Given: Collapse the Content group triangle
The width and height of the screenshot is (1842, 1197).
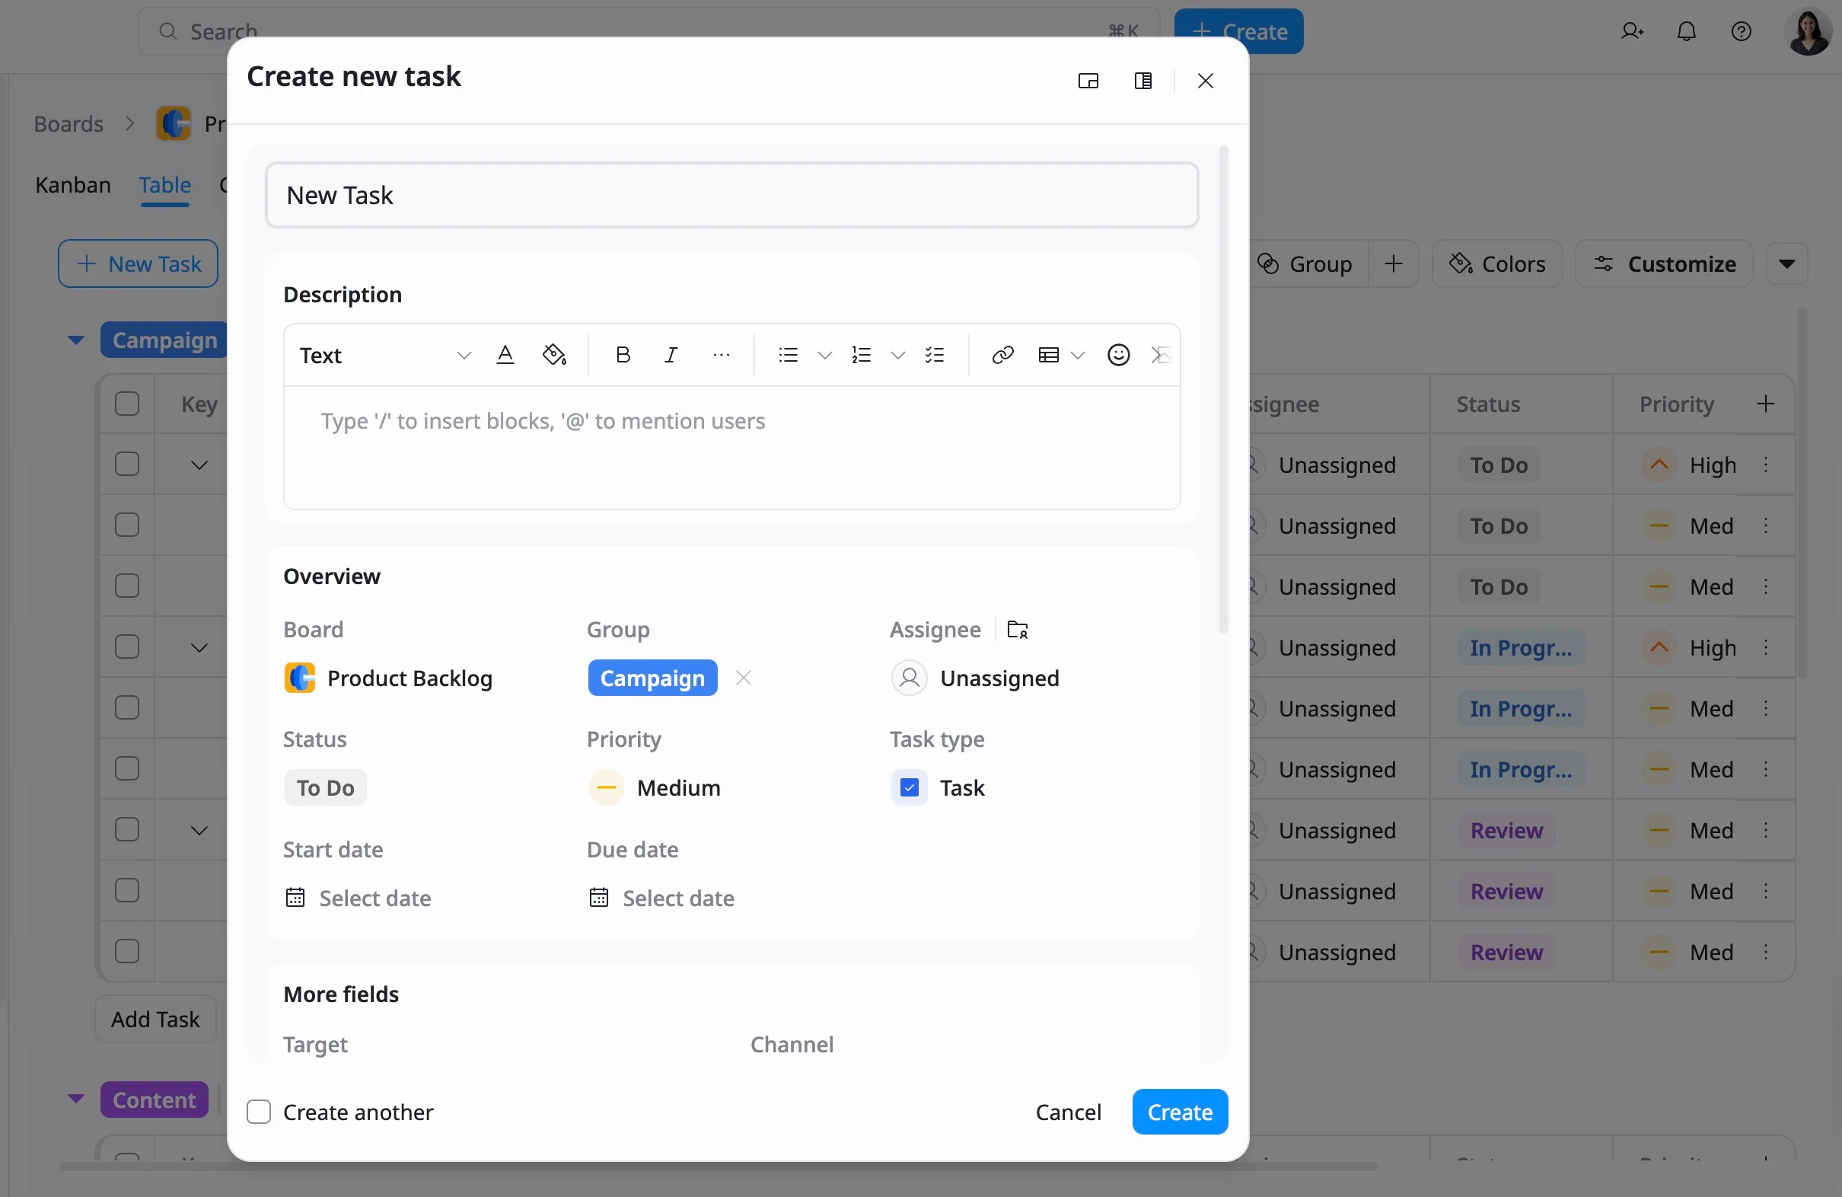Looking at the screenshot, I should pos(76,1099).
